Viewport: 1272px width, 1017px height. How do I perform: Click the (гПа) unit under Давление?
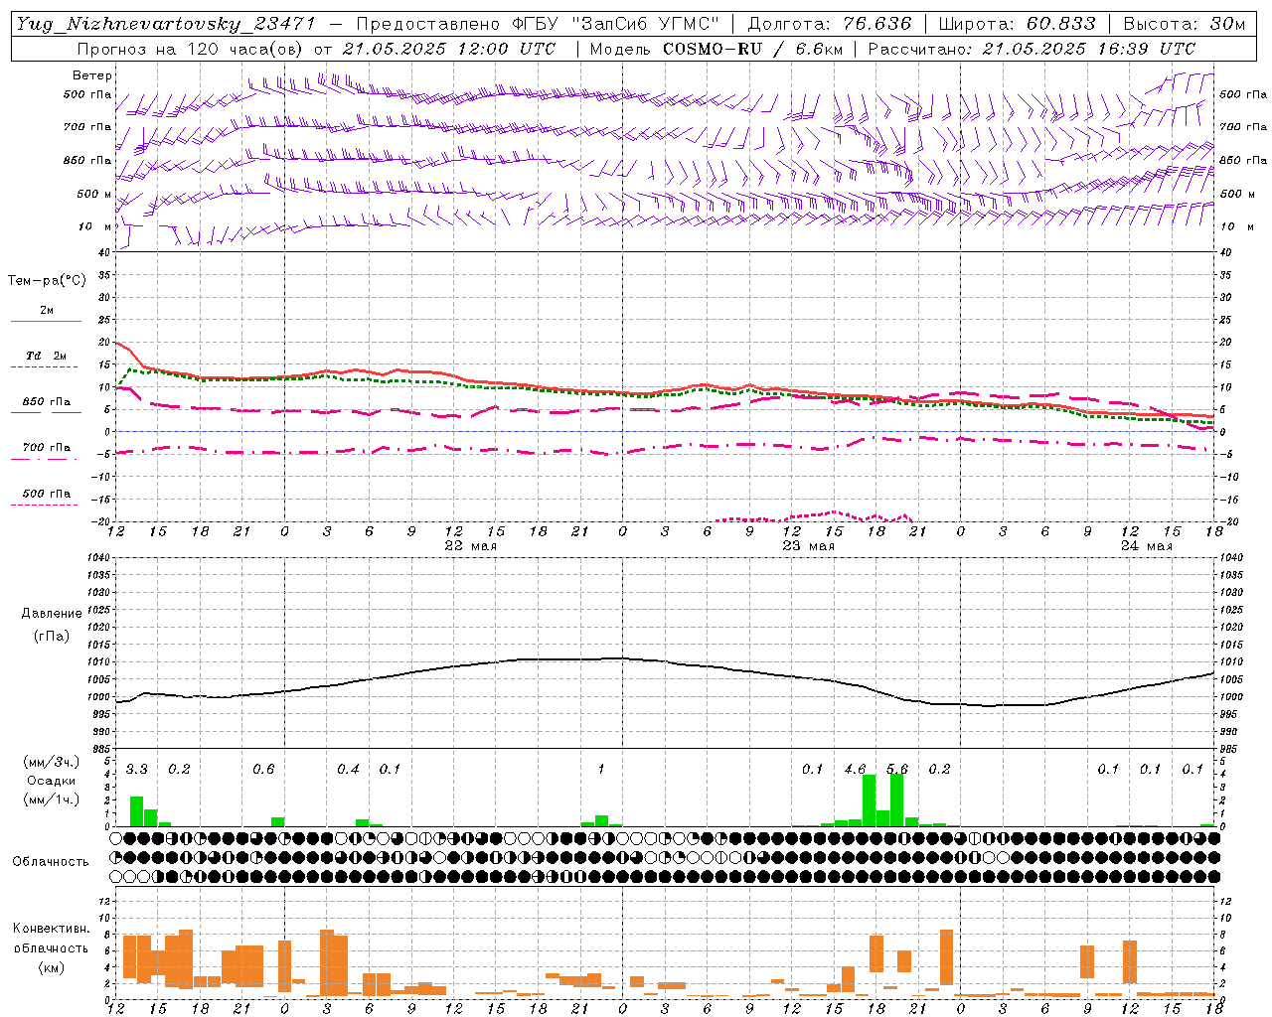pyautogui.click(x=52, y=636)
